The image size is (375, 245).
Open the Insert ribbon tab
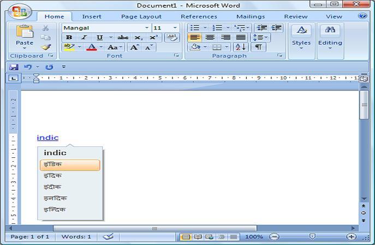(92, 16)
